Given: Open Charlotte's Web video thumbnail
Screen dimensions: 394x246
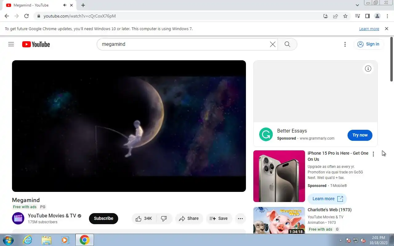Looking at the screenshot, I should tap(279, 220).
